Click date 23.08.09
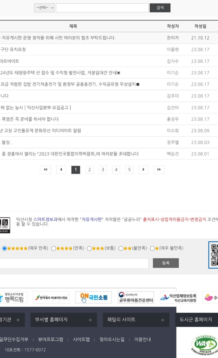 click(200, 131)
